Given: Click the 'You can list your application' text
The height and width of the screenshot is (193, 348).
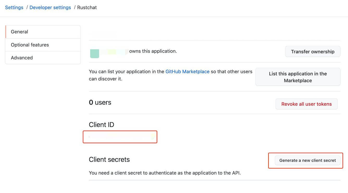Looking at the screenshot, I should point(126,71).
